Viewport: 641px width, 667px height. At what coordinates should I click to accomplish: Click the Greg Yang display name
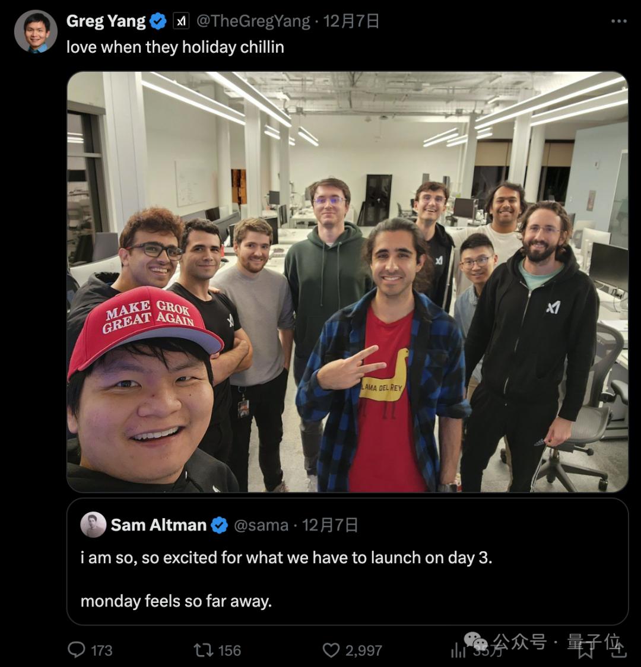pyautogui.click(x=106, y=21)
